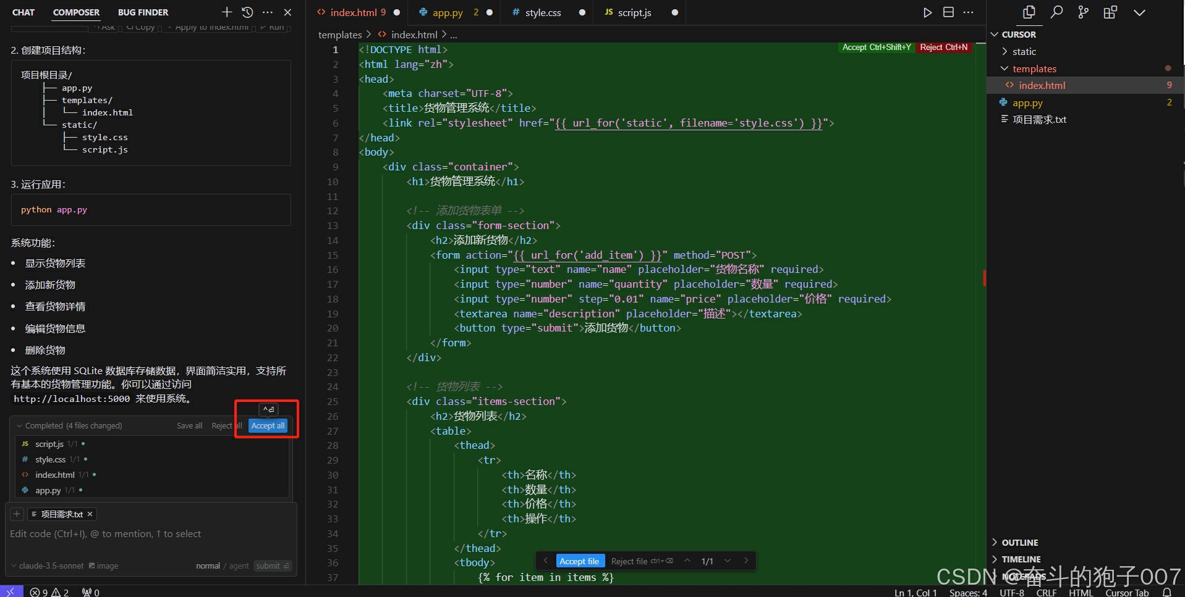Click Save all in composer

click(189, 425)
